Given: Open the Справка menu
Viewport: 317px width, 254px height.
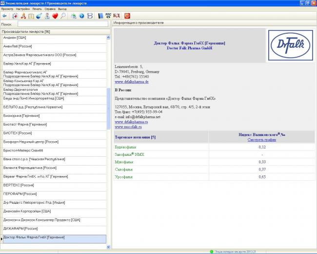Looking at the screenshot, I should (x=50, y=9).
